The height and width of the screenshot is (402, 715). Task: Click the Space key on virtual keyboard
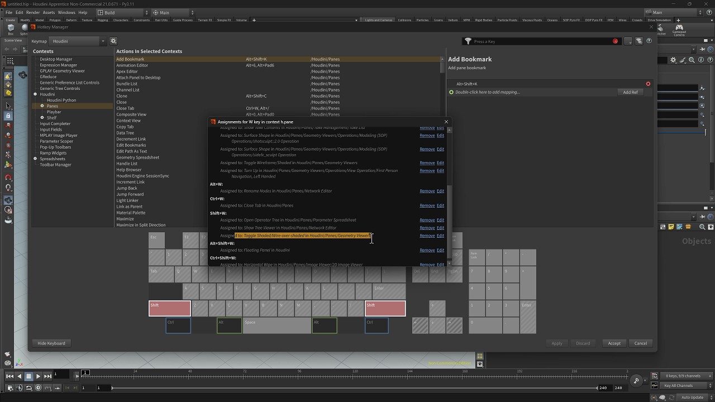(277, 326)
